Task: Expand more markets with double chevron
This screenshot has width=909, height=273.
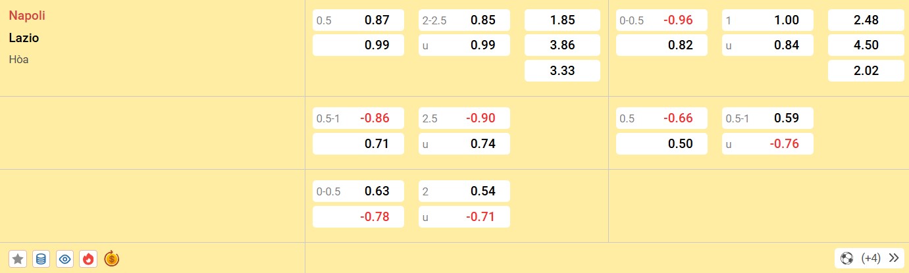Action: click(893, 258)
